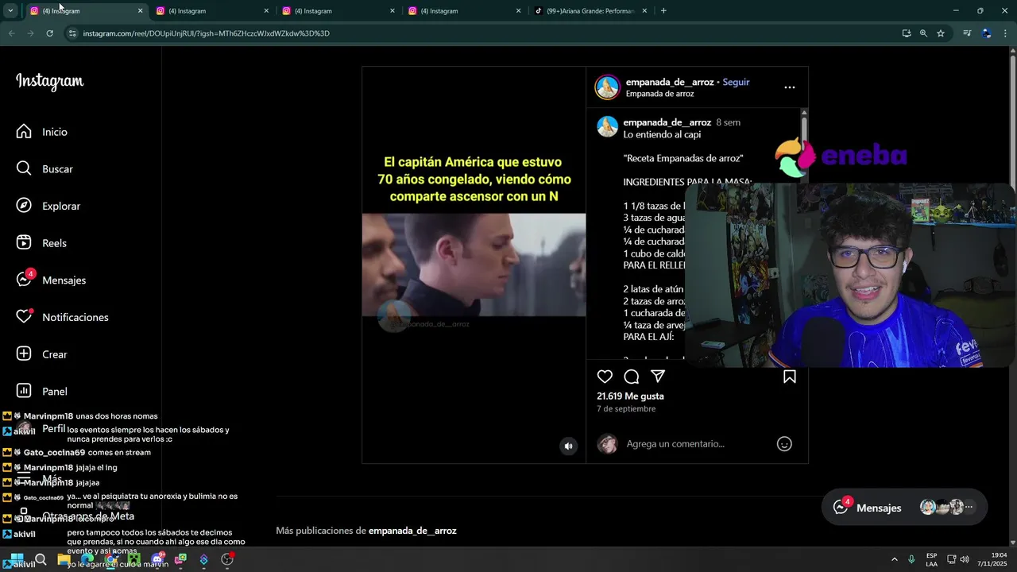
Task: Open Buscar search in Instagram sidebar
Action: coord(45,168)
